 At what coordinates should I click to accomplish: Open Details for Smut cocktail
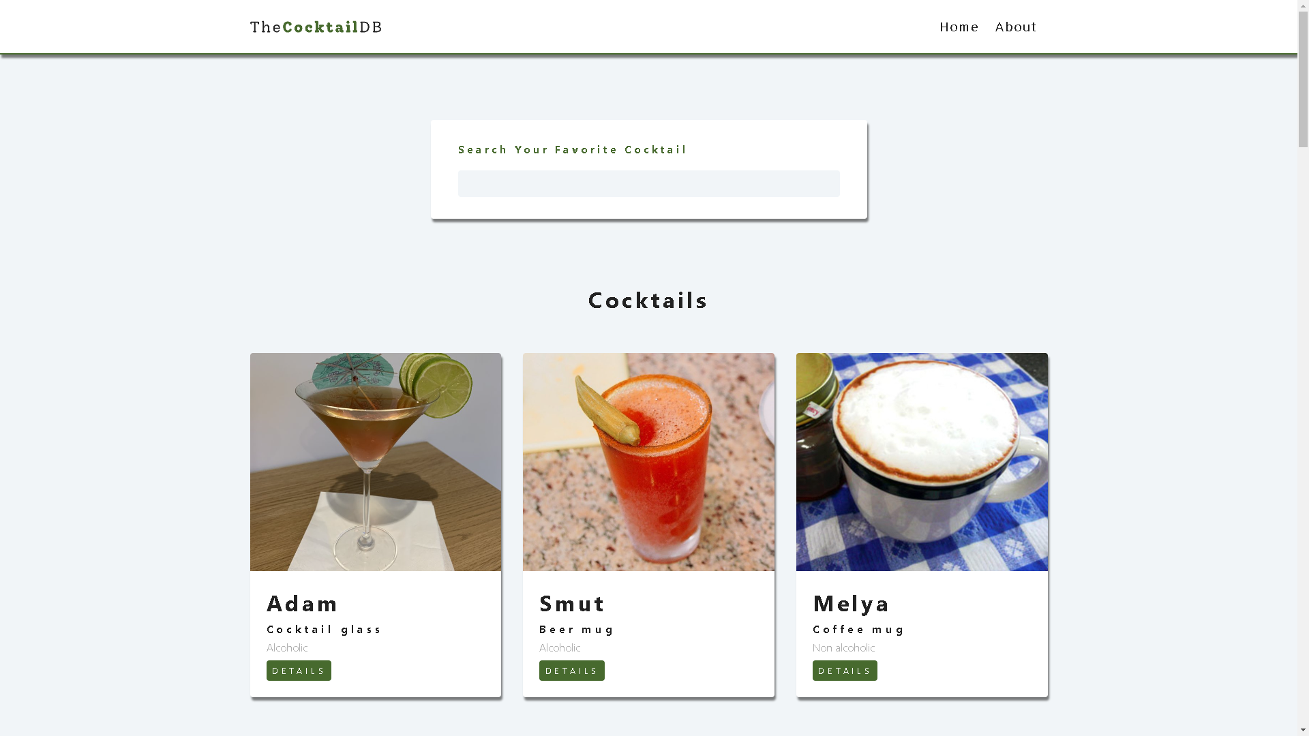point(571,671)
